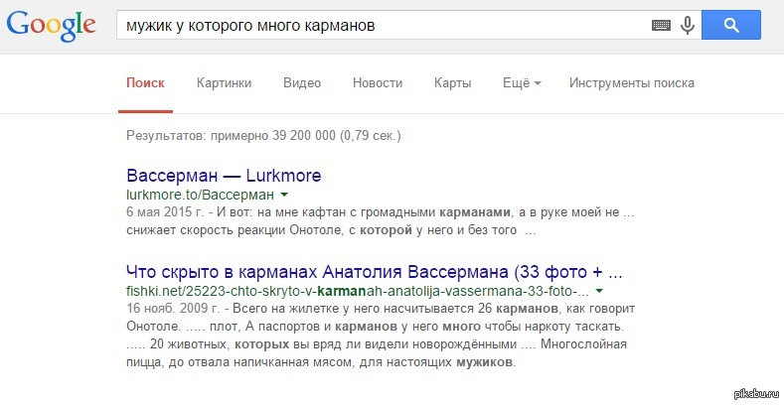This screenshot has width=784, height=405.
Task: Open the Вассерман — Lurkmore result
Action: point(224,176)
